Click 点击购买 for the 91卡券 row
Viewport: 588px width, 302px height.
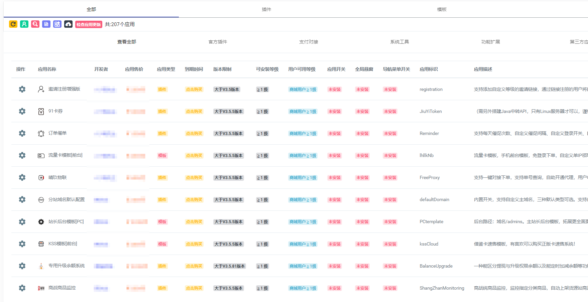pyautogui.click(x=194, y=112)
